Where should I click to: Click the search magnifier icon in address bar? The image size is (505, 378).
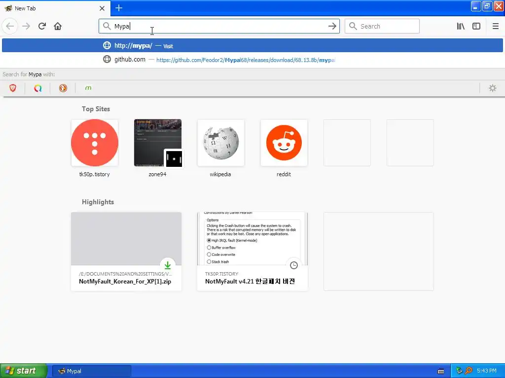coord(107,26)
